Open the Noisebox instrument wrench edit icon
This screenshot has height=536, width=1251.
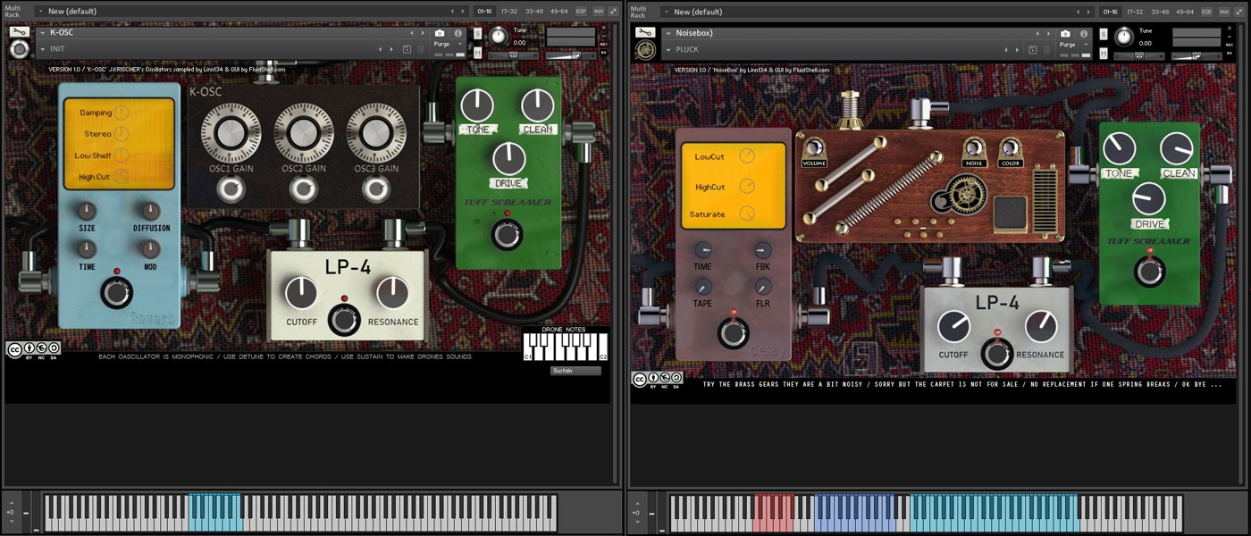tap(644, 33)
